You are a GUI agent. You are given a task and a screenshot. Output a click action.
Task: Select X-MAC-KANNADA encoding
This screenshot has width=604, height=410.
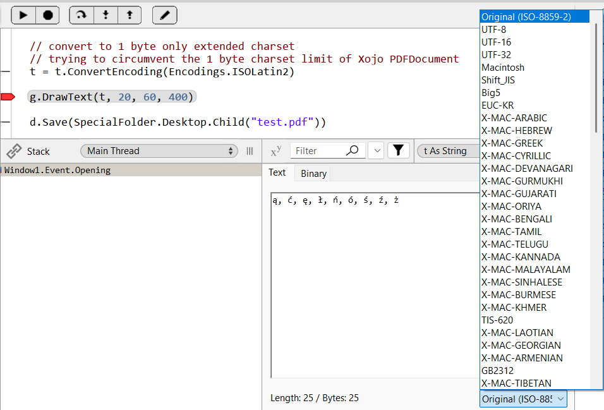coord(535,257)
